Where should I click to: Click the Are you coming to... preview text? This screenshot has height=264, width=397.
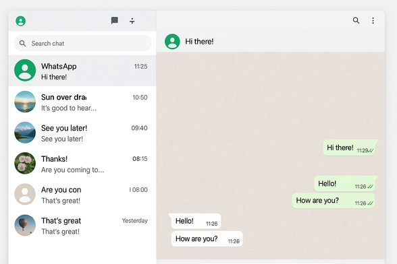(72, 170)
